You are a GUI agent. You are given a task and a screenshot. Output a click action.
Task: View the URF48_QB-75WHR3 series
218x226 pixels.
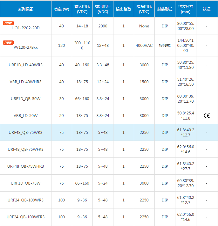(x=25, y=166)
